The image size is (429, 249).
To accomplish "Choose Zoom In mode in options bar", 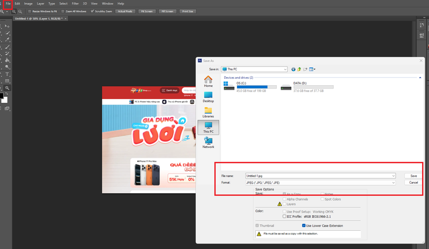I will [14, 11].
